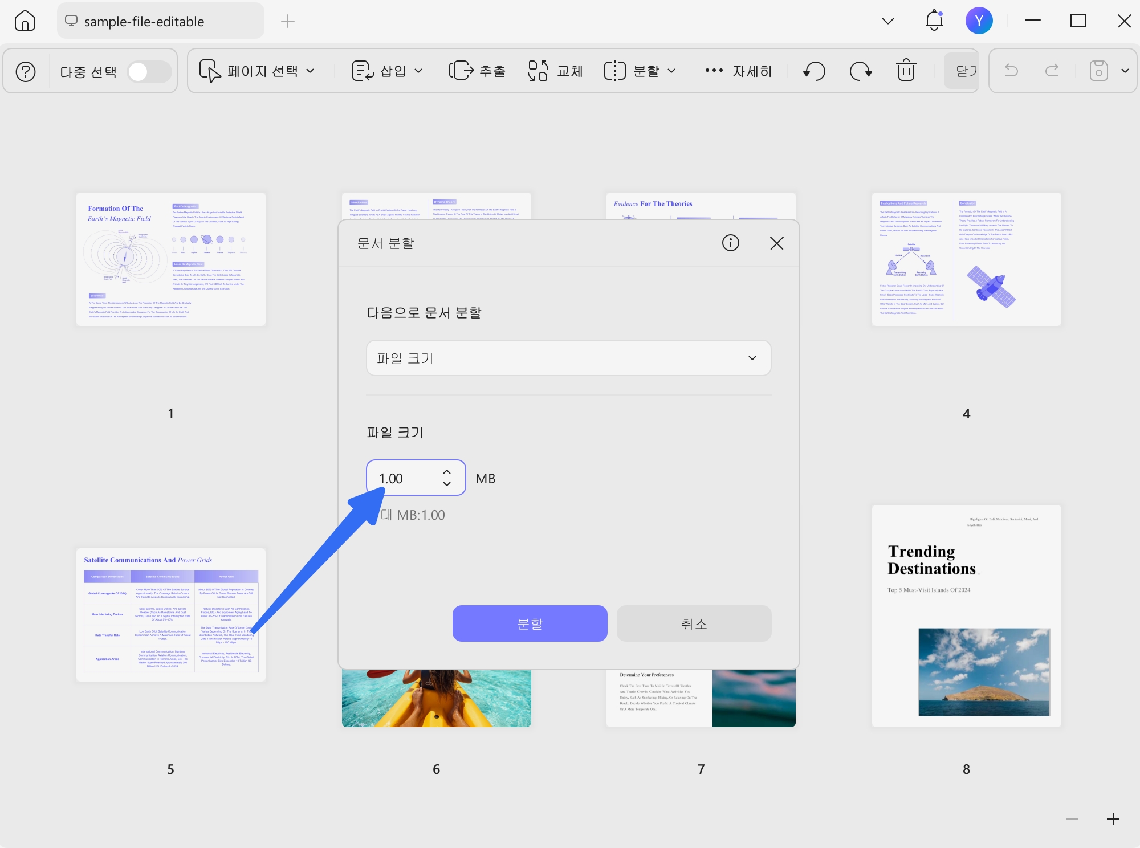1140x848 pixels.
Task: Click the 추출 extract tool
Action: (477, 71)
